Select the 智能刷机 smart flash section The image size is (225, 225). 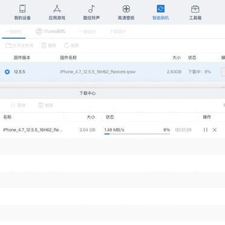click(x=161, y=12)
